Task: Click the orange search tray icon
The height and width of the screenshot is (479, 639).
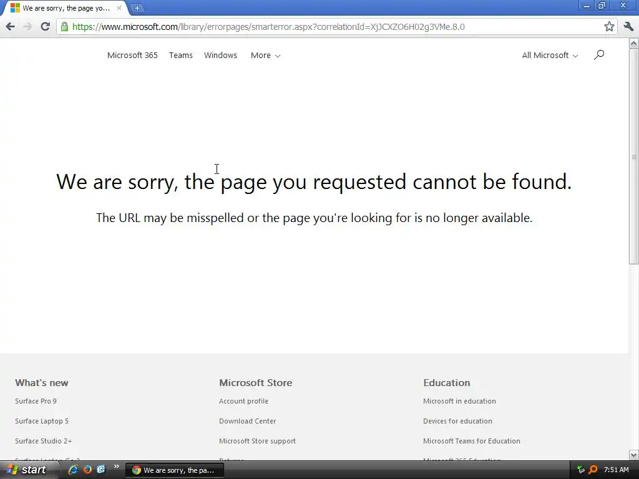Action: pos(593,470)
